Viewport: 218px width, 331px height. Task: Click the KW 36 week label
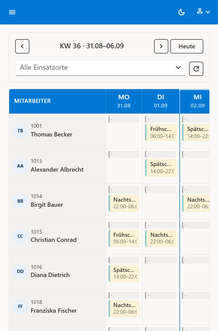click(x=92, y=46)
